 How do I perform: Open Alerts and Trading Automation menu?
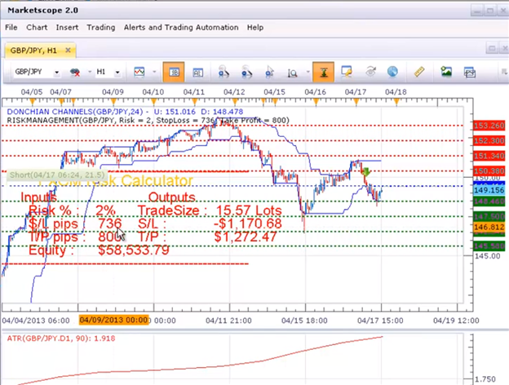pos(181,28)
